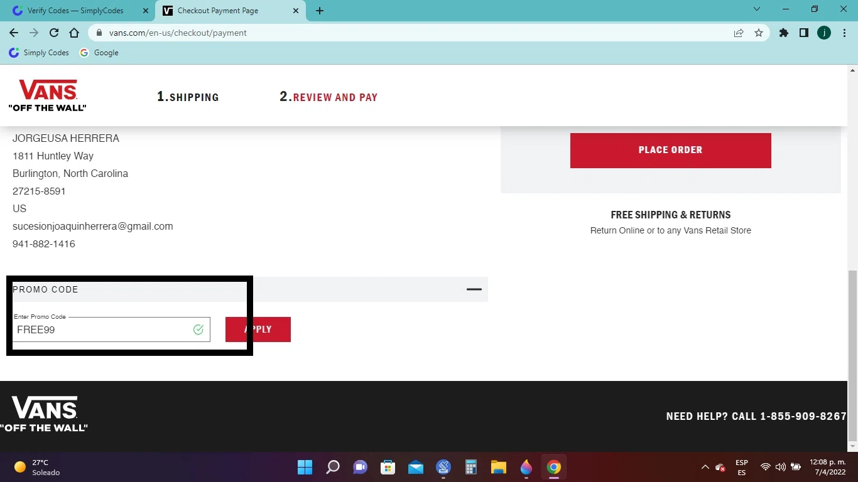
Task: Click the Enter Promo Code field
Action: (111, 329)
